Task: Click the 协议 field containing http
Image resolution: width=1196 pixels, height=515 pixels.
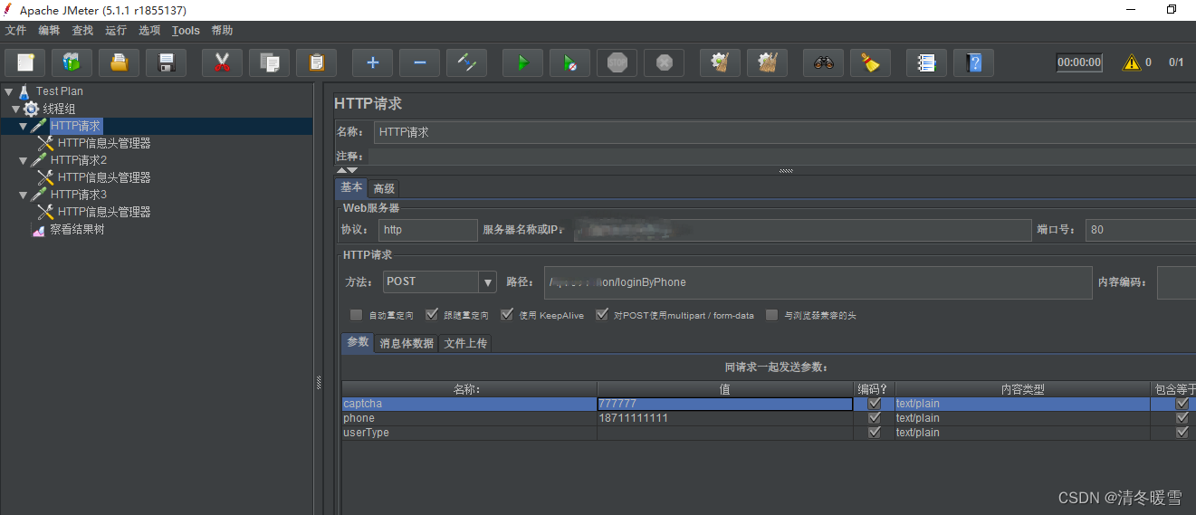Action: point(427,230)
